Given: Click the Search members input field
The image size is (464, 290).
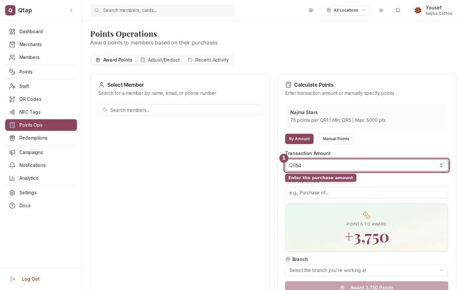Looking at the screenshot, I should (x=180, y=110).
